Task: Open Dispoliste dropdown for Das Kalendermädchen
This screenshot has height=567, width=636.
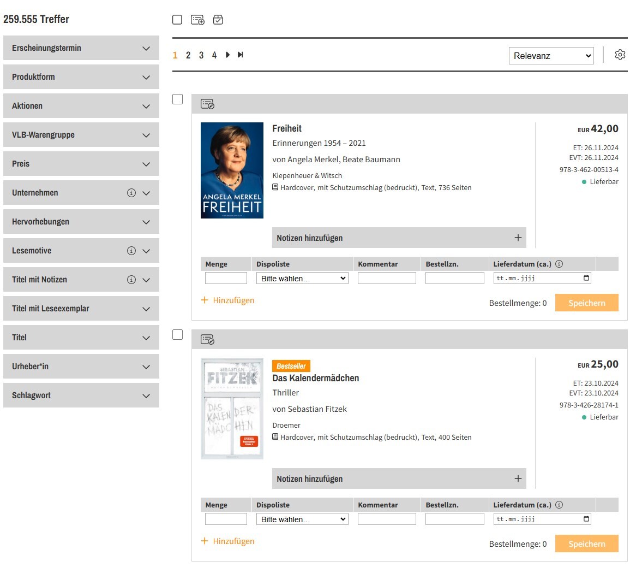Action: [302, 519]
